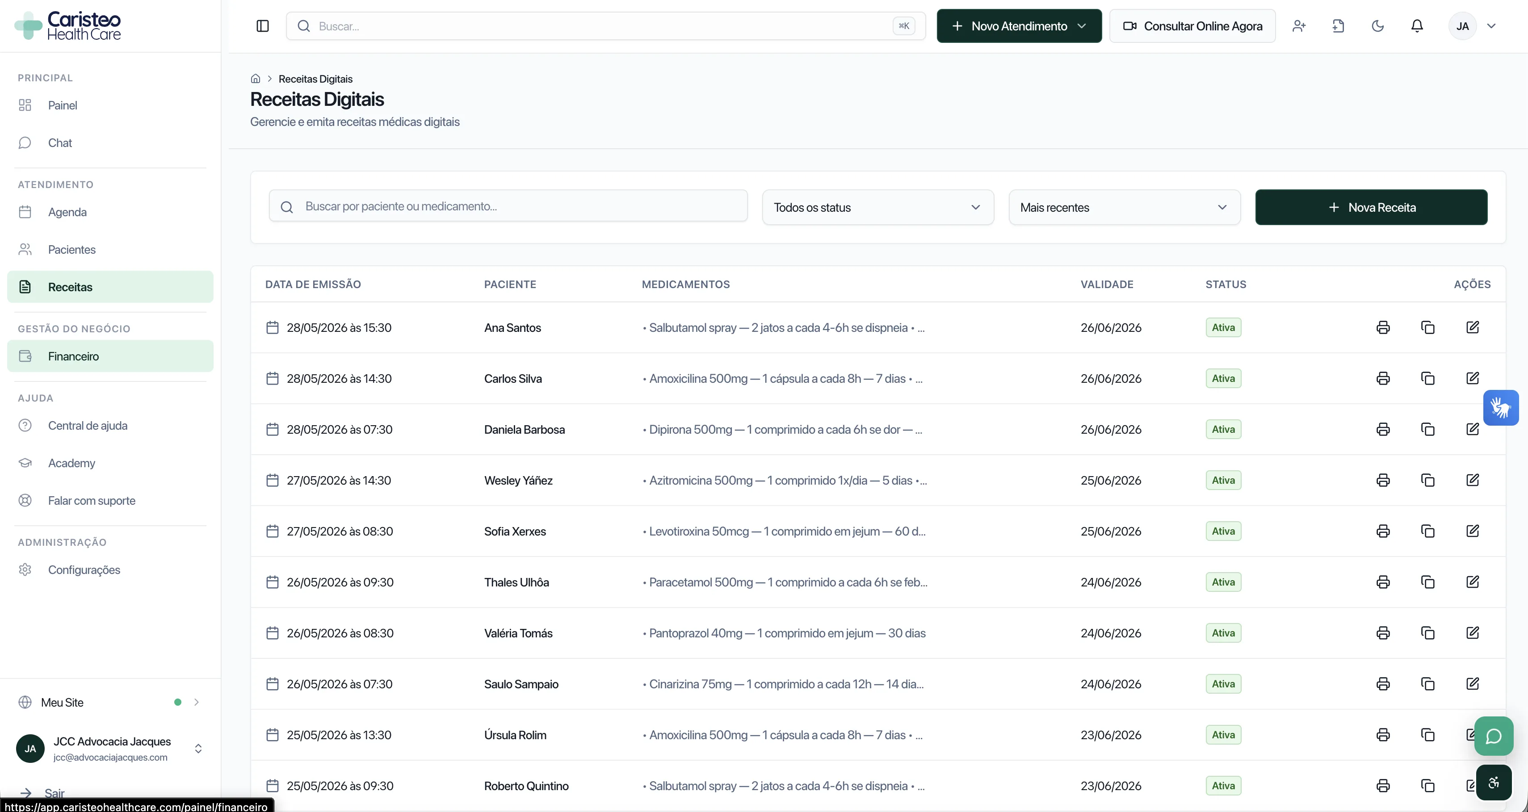Open Chat in sidebar
The width and height of the screenshot is (1528, 812).
pos(110,143)
